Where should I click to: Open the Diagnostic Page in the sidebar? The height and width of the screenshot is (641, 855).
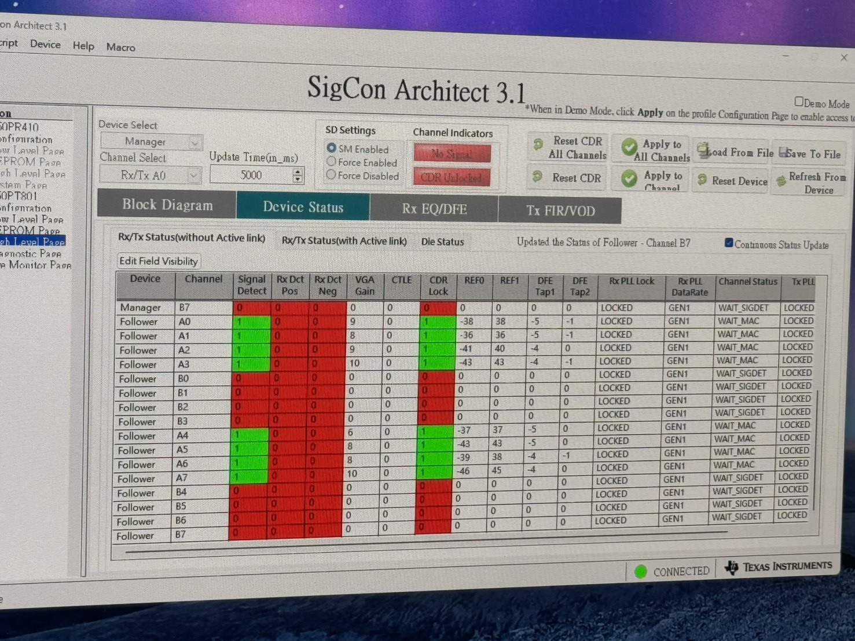(x=30, y=253)
